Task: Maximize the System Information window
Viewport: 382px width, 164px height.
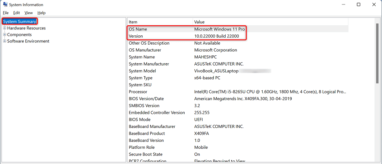Action: [358, 4]
